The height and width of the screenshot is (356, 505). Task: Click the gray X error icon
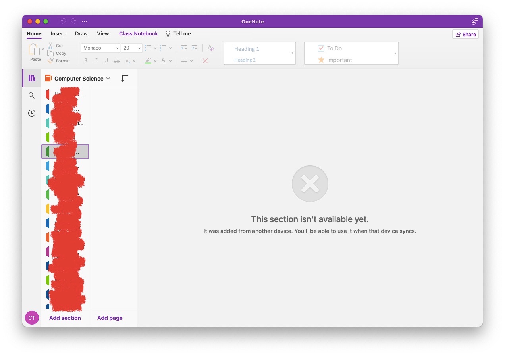click(310, 184)
